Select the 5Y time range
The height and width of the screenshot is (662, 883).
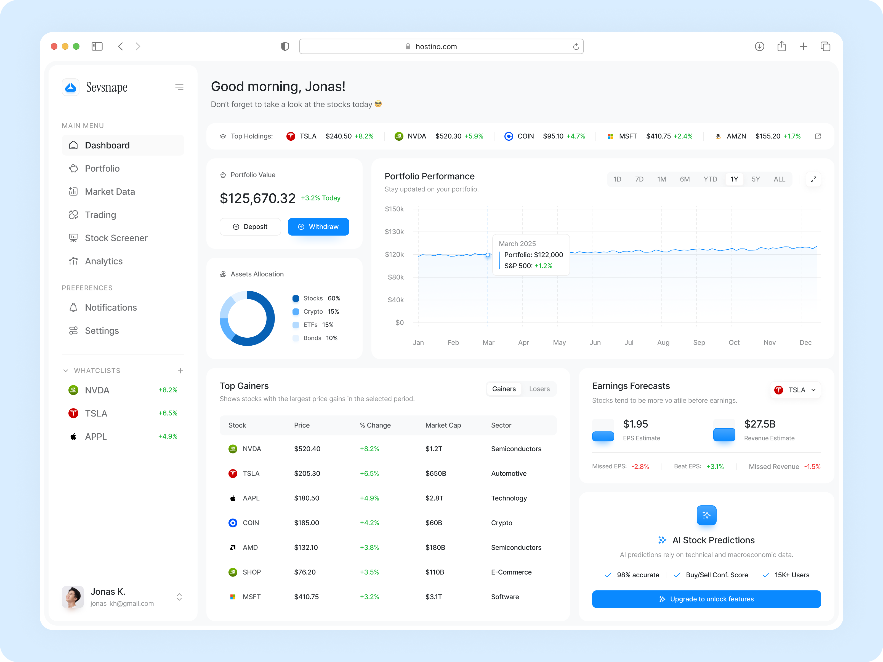[756, 179]
